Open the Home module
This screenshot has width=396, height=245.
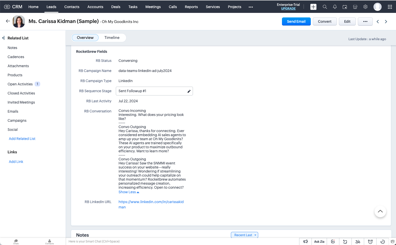pyautogui.click(x=33, y=7)
